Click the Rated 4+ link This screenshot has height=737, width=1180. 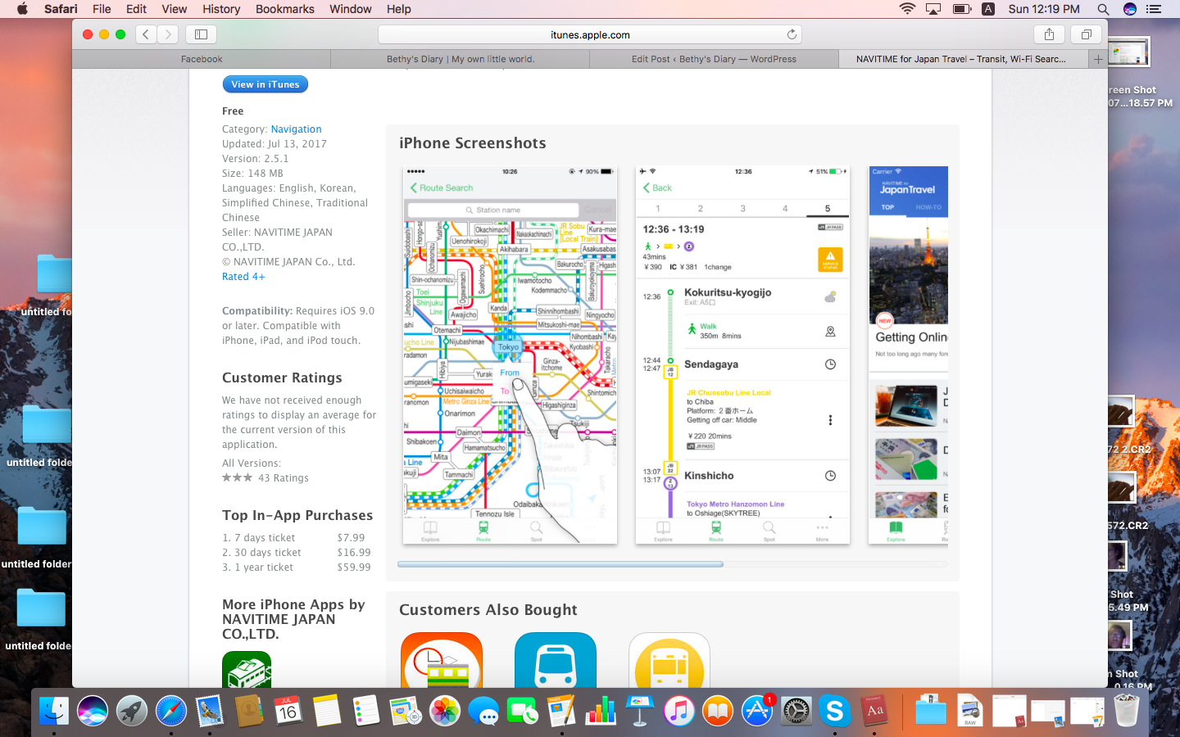(243, 277)
